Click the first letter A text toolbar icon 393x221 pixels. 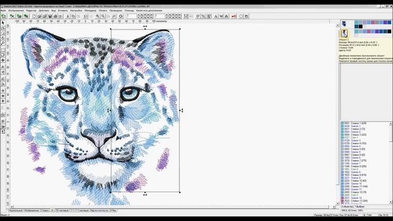[x=216, y=17]
